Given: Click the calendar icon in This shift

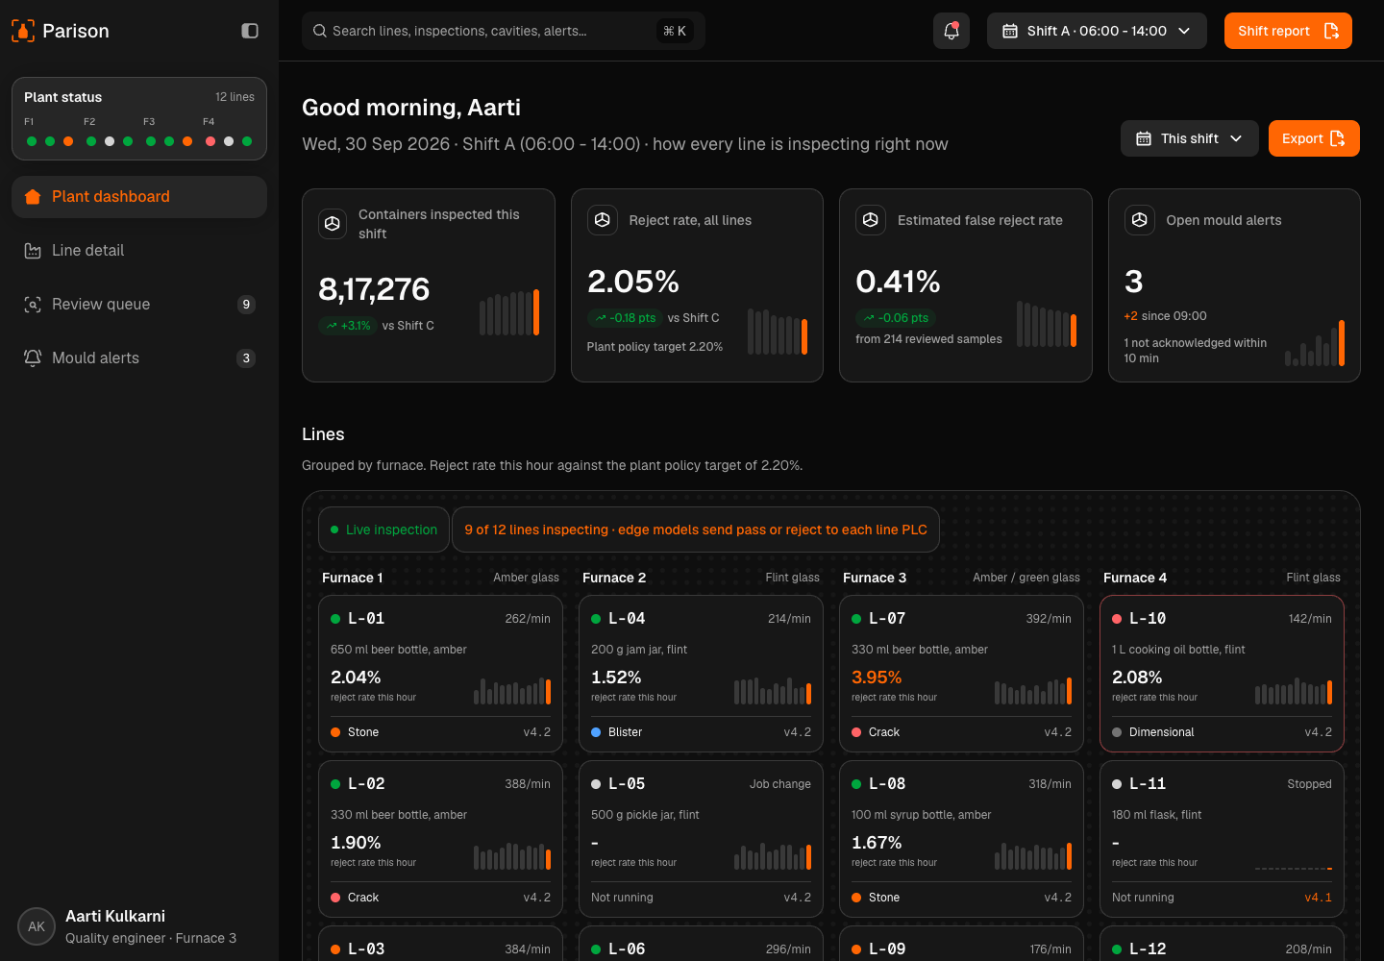Looking at the screenshot, I should pyautogui.click(x=1144, y=138).
